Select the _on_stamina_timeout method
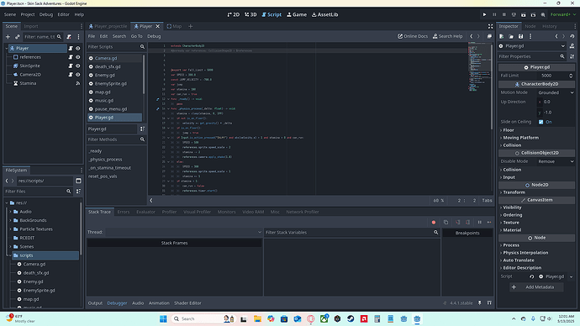The image size is (580, 326). point(109,168)
